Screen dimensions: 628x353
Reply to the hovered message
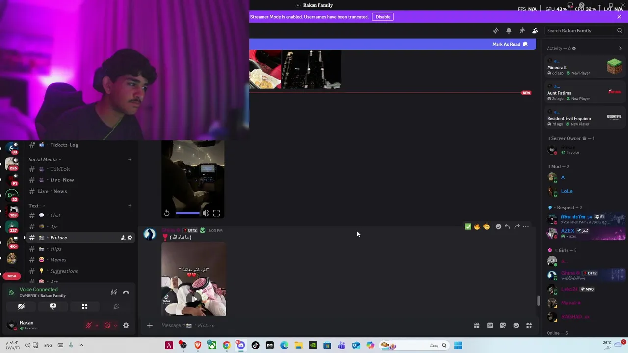[x=507, y=227]
